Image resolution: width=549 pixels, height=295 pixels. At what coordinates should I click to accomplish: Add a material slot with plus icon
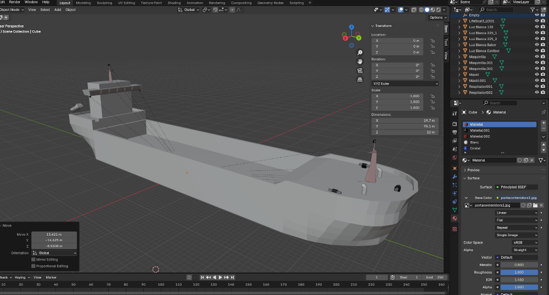tap(544, 123)
